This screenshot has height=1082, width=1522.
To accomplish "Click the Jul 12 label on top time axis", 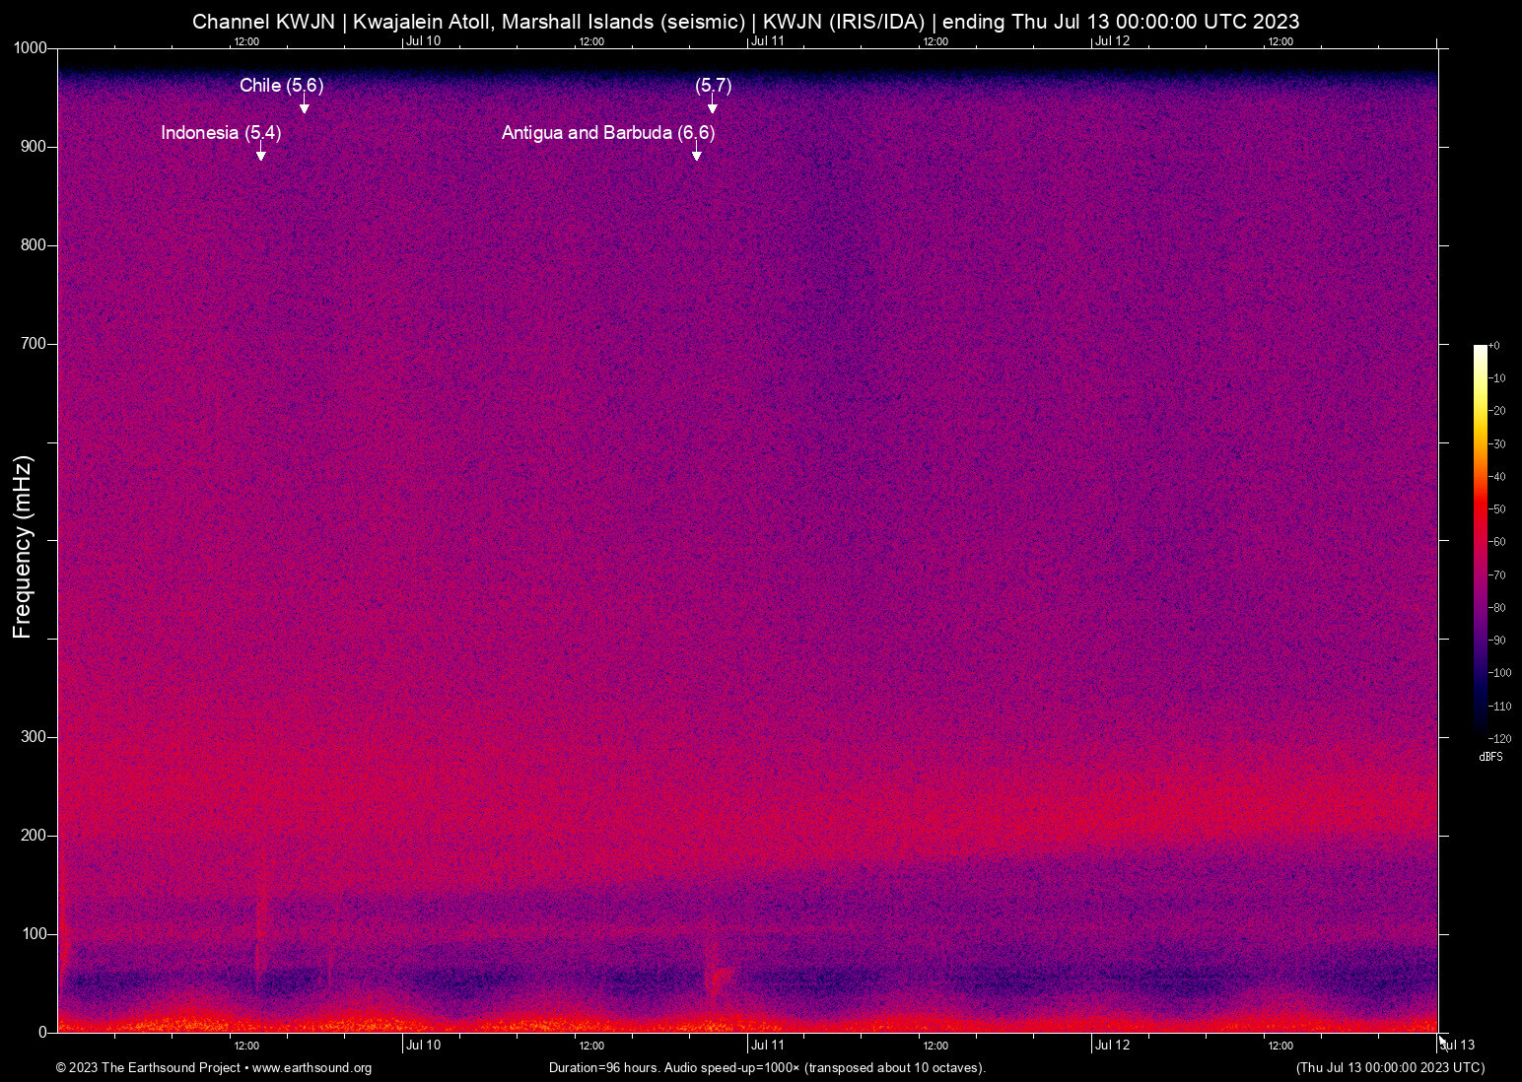I will 1112,40.
